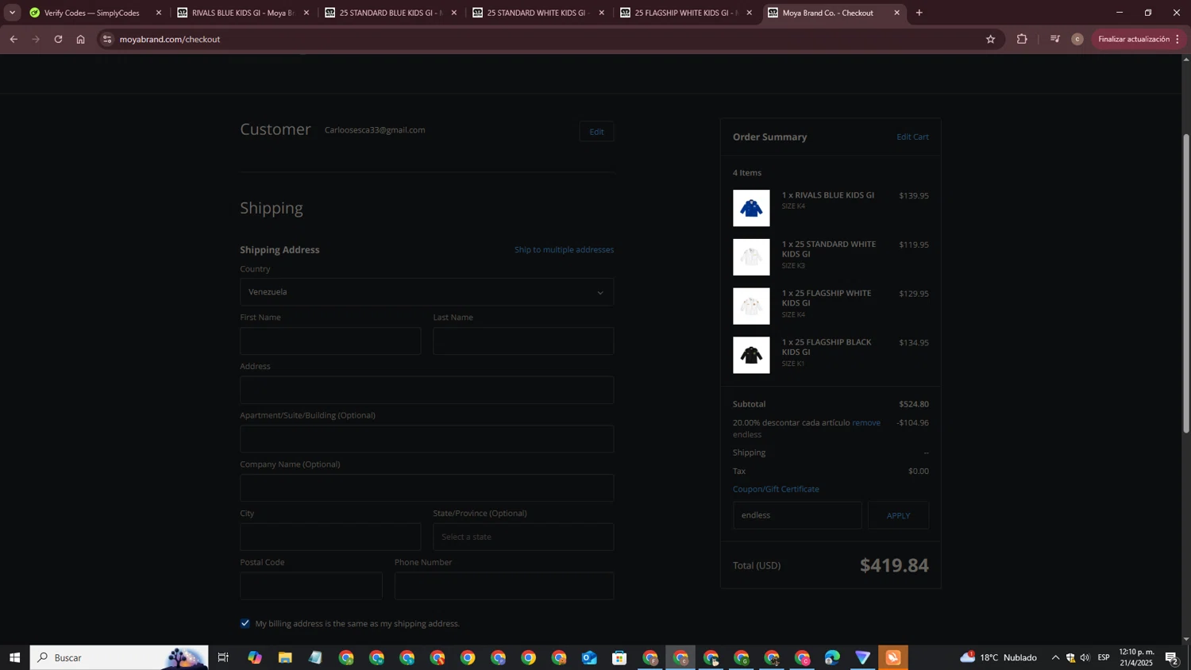Switch to the Verify Codes — SimplyCodes tab
The width and height of the screenshot is (1191, 670).
pos(91,13)
